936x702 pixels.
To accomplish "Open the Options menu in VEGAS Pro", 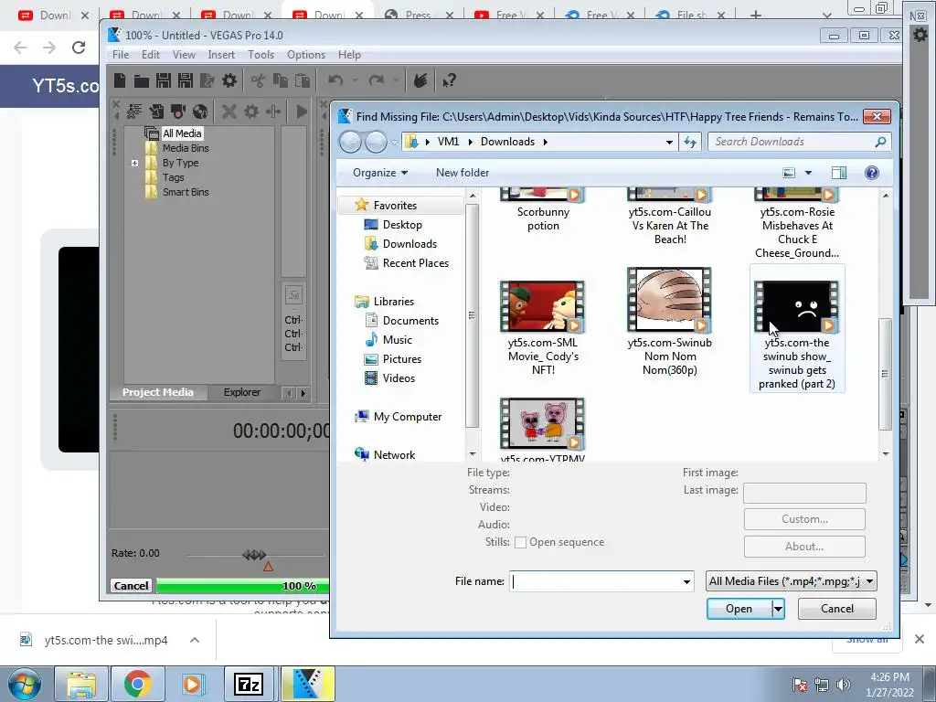I will click(306, 55).
